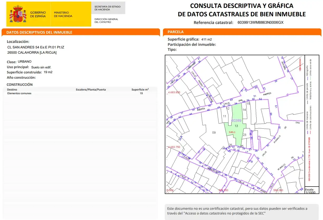Click the 4.683.750 coordinate label
The image size is (323, 220).
tap(174, 147)
